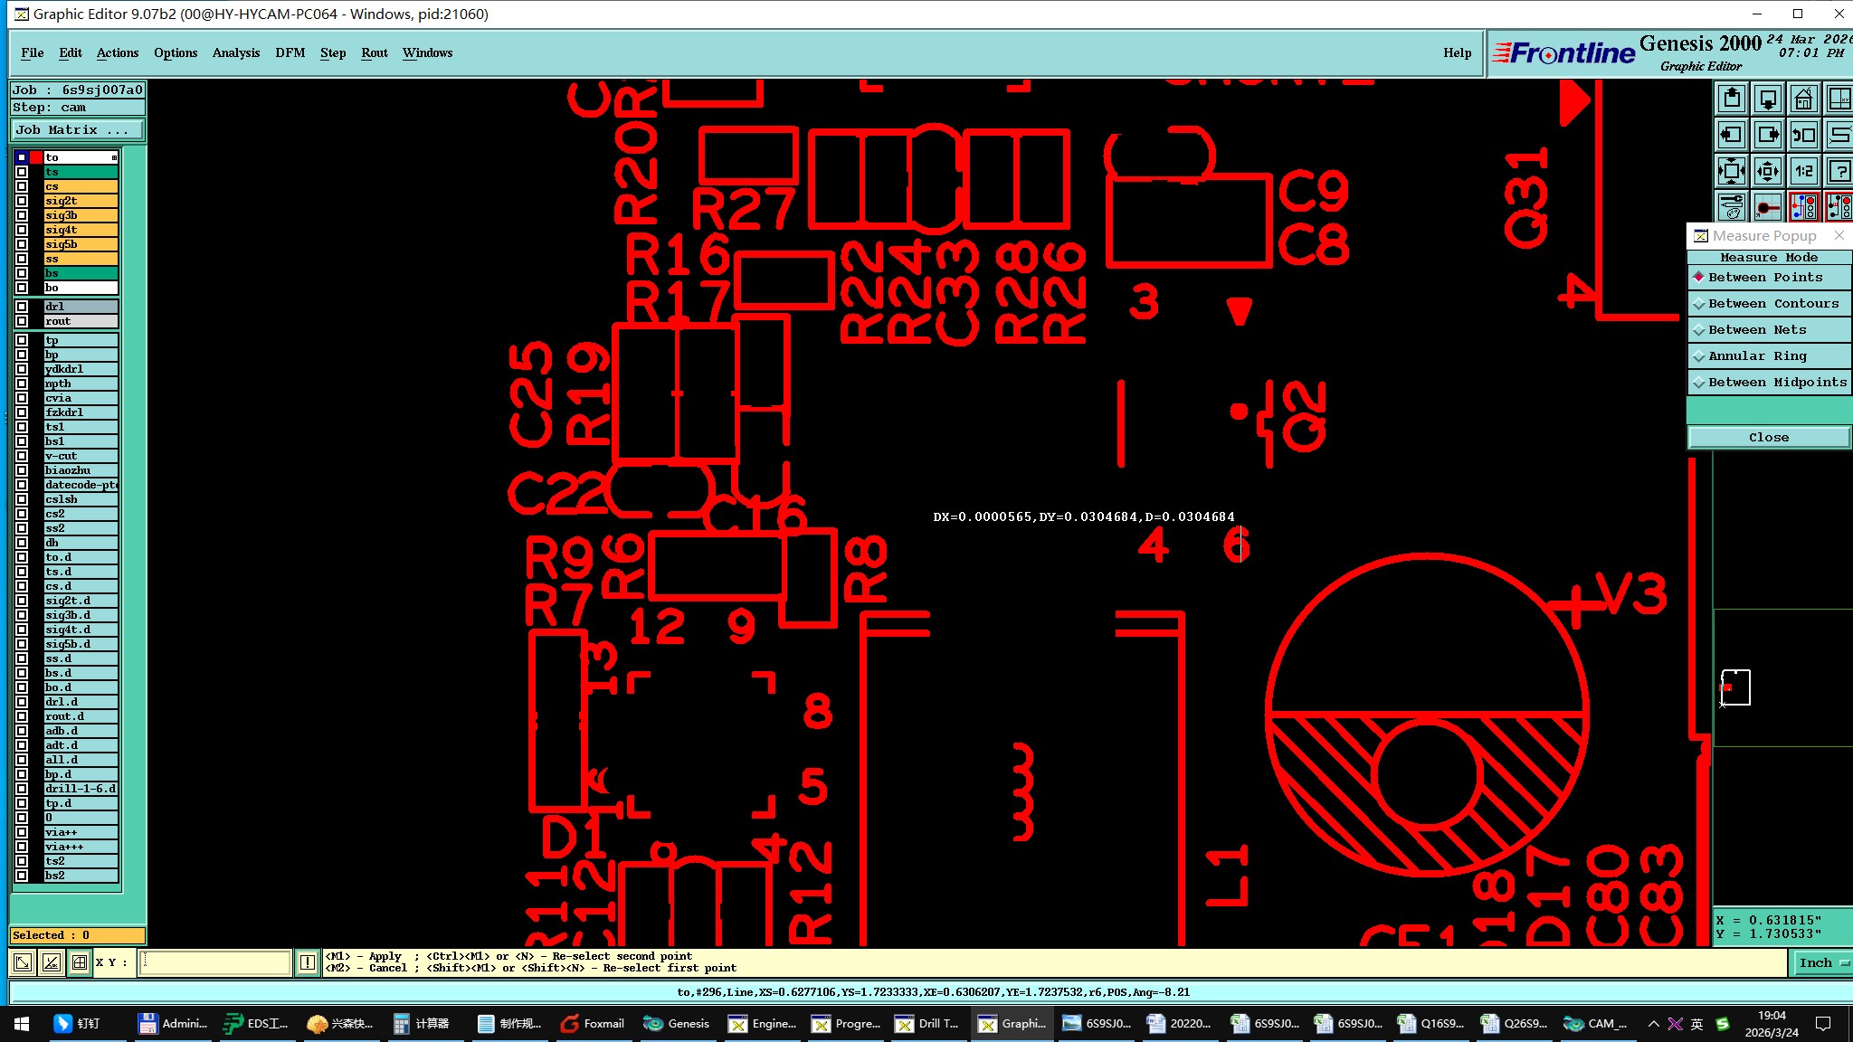This screenshot has width=1853, height=1042.
Task: Click the previous view undo zoom icon
Action: 1803,135
